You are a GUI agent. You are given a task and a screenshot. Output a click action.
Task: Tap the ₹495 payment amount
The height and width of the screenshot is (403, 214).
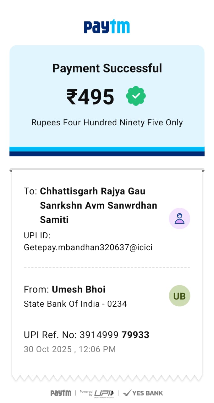(x=91, y=97)
